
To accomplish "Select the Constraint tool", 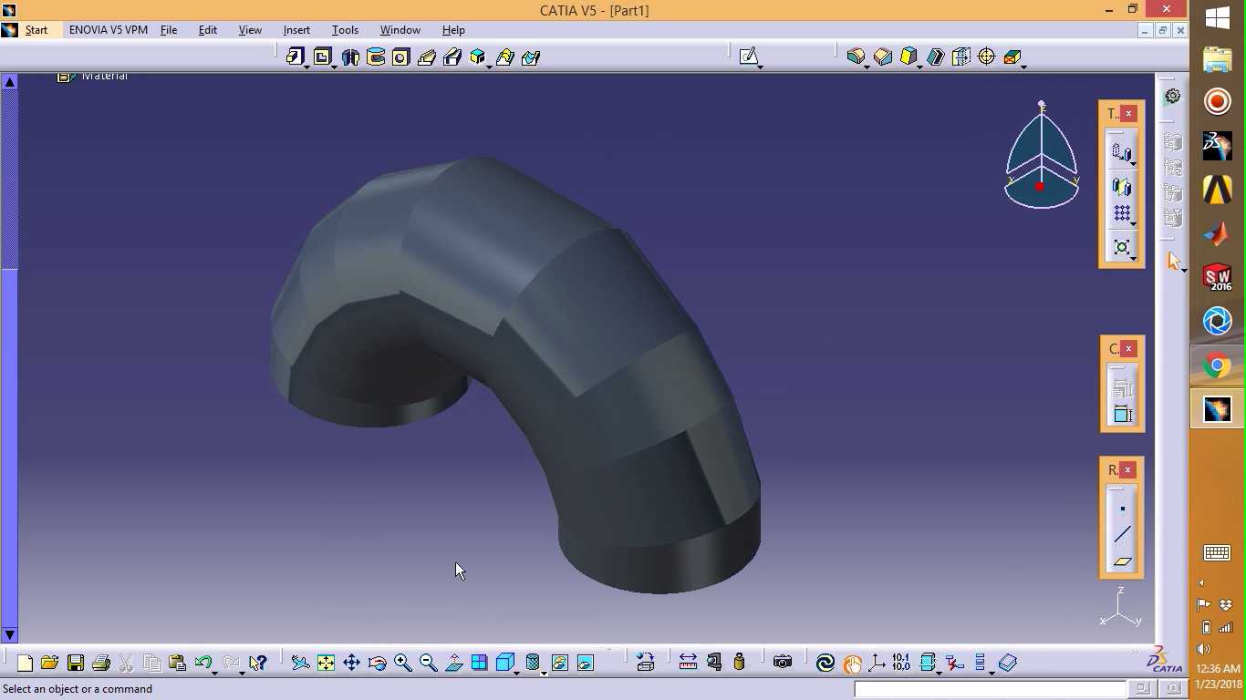I will pos(1123,413).
